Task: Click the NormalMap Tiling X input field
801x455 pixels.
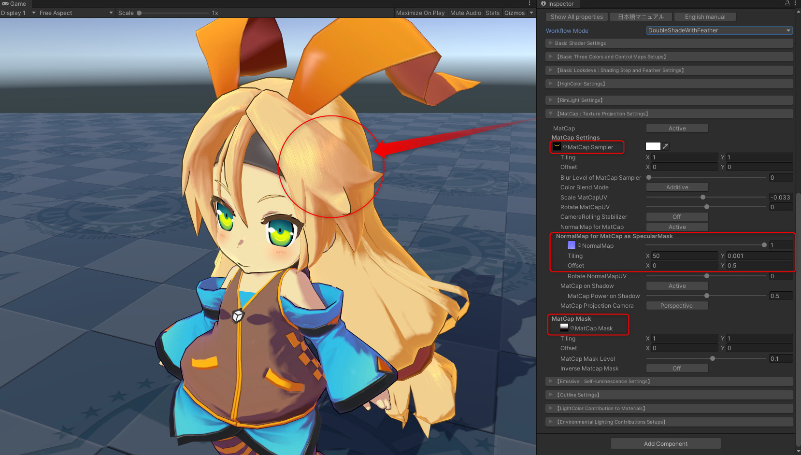Action: (x=684, y=256)
